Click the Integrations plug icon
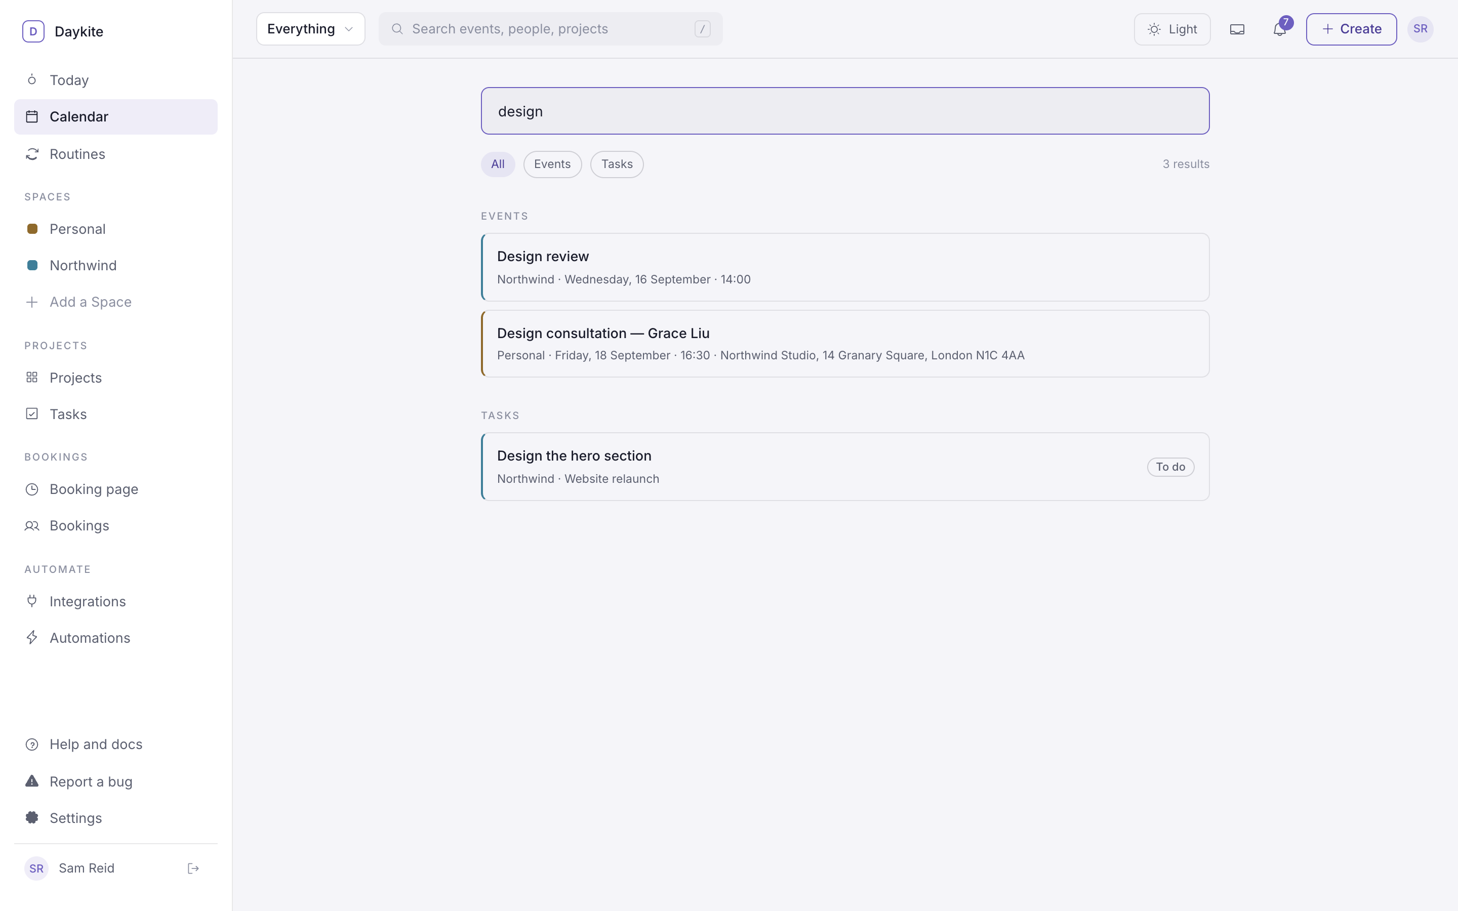This screenshot has width=1458, height=911. coord(32,601)
